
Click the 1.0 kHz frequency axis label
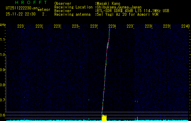[3, 55]
